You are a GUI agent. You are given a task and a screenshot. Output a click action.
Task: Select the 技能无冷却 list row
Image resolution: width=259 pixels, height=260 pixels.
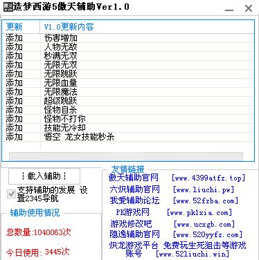click(128, 128)
